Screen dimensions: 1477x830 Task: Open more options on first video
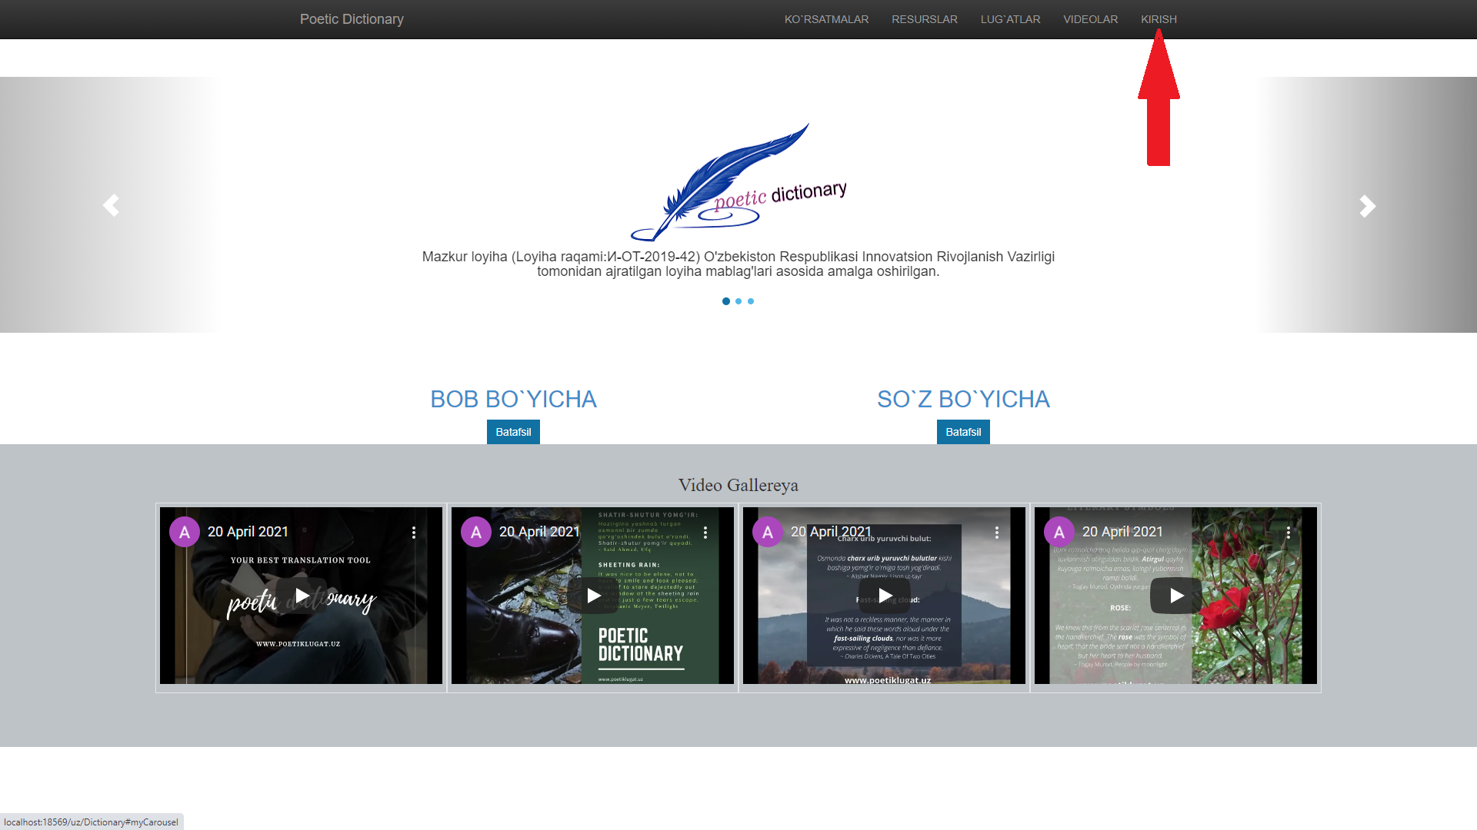click(414, 533)
